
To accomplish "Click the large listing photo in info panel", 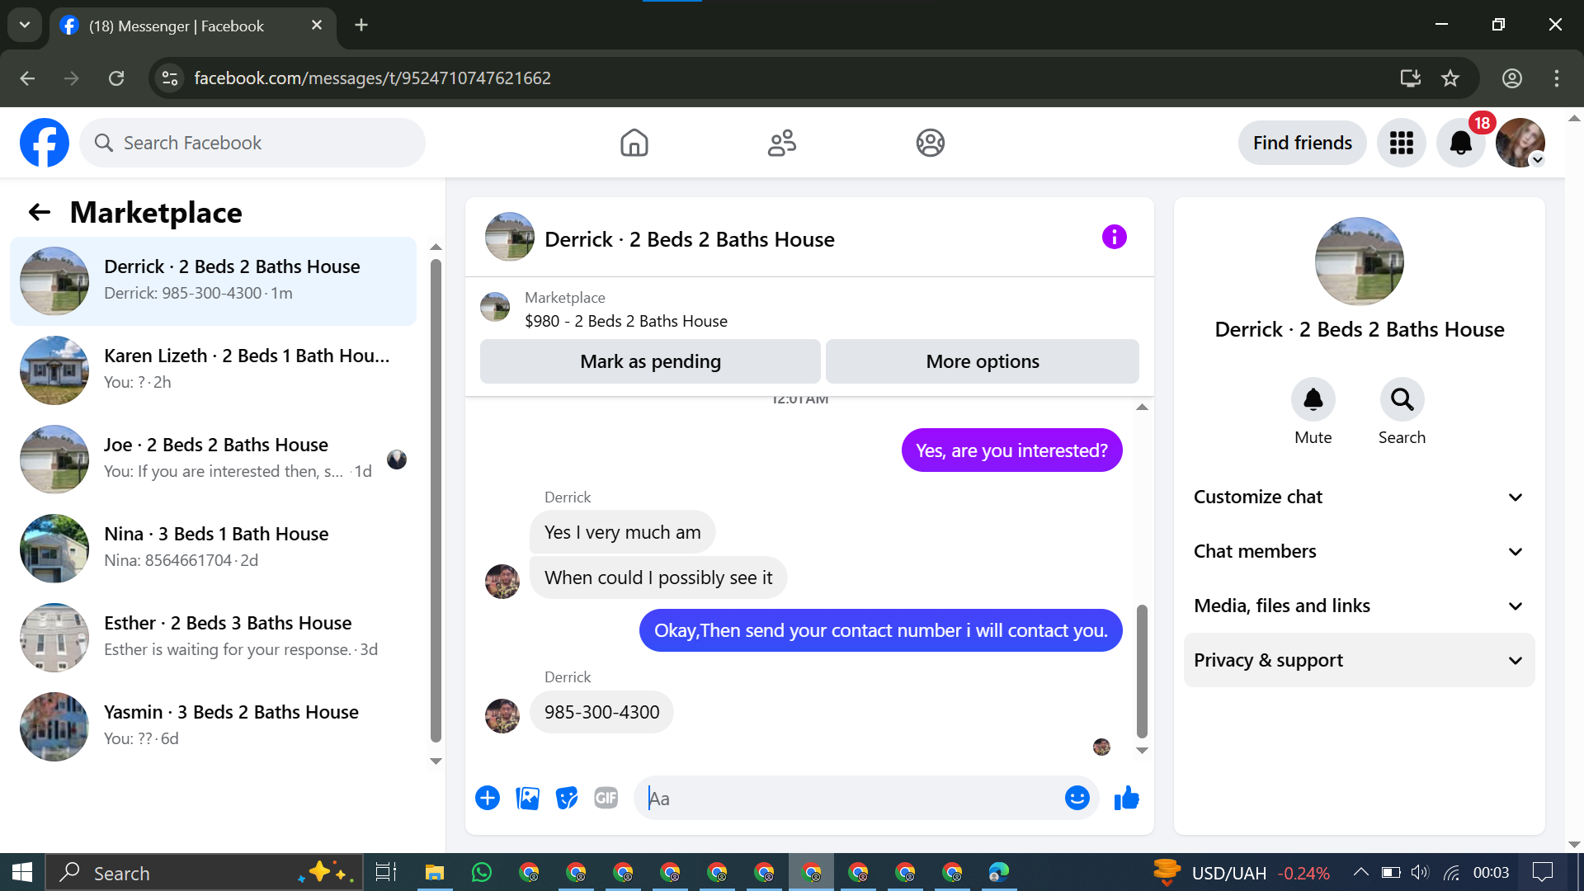I will point(1359,262).
